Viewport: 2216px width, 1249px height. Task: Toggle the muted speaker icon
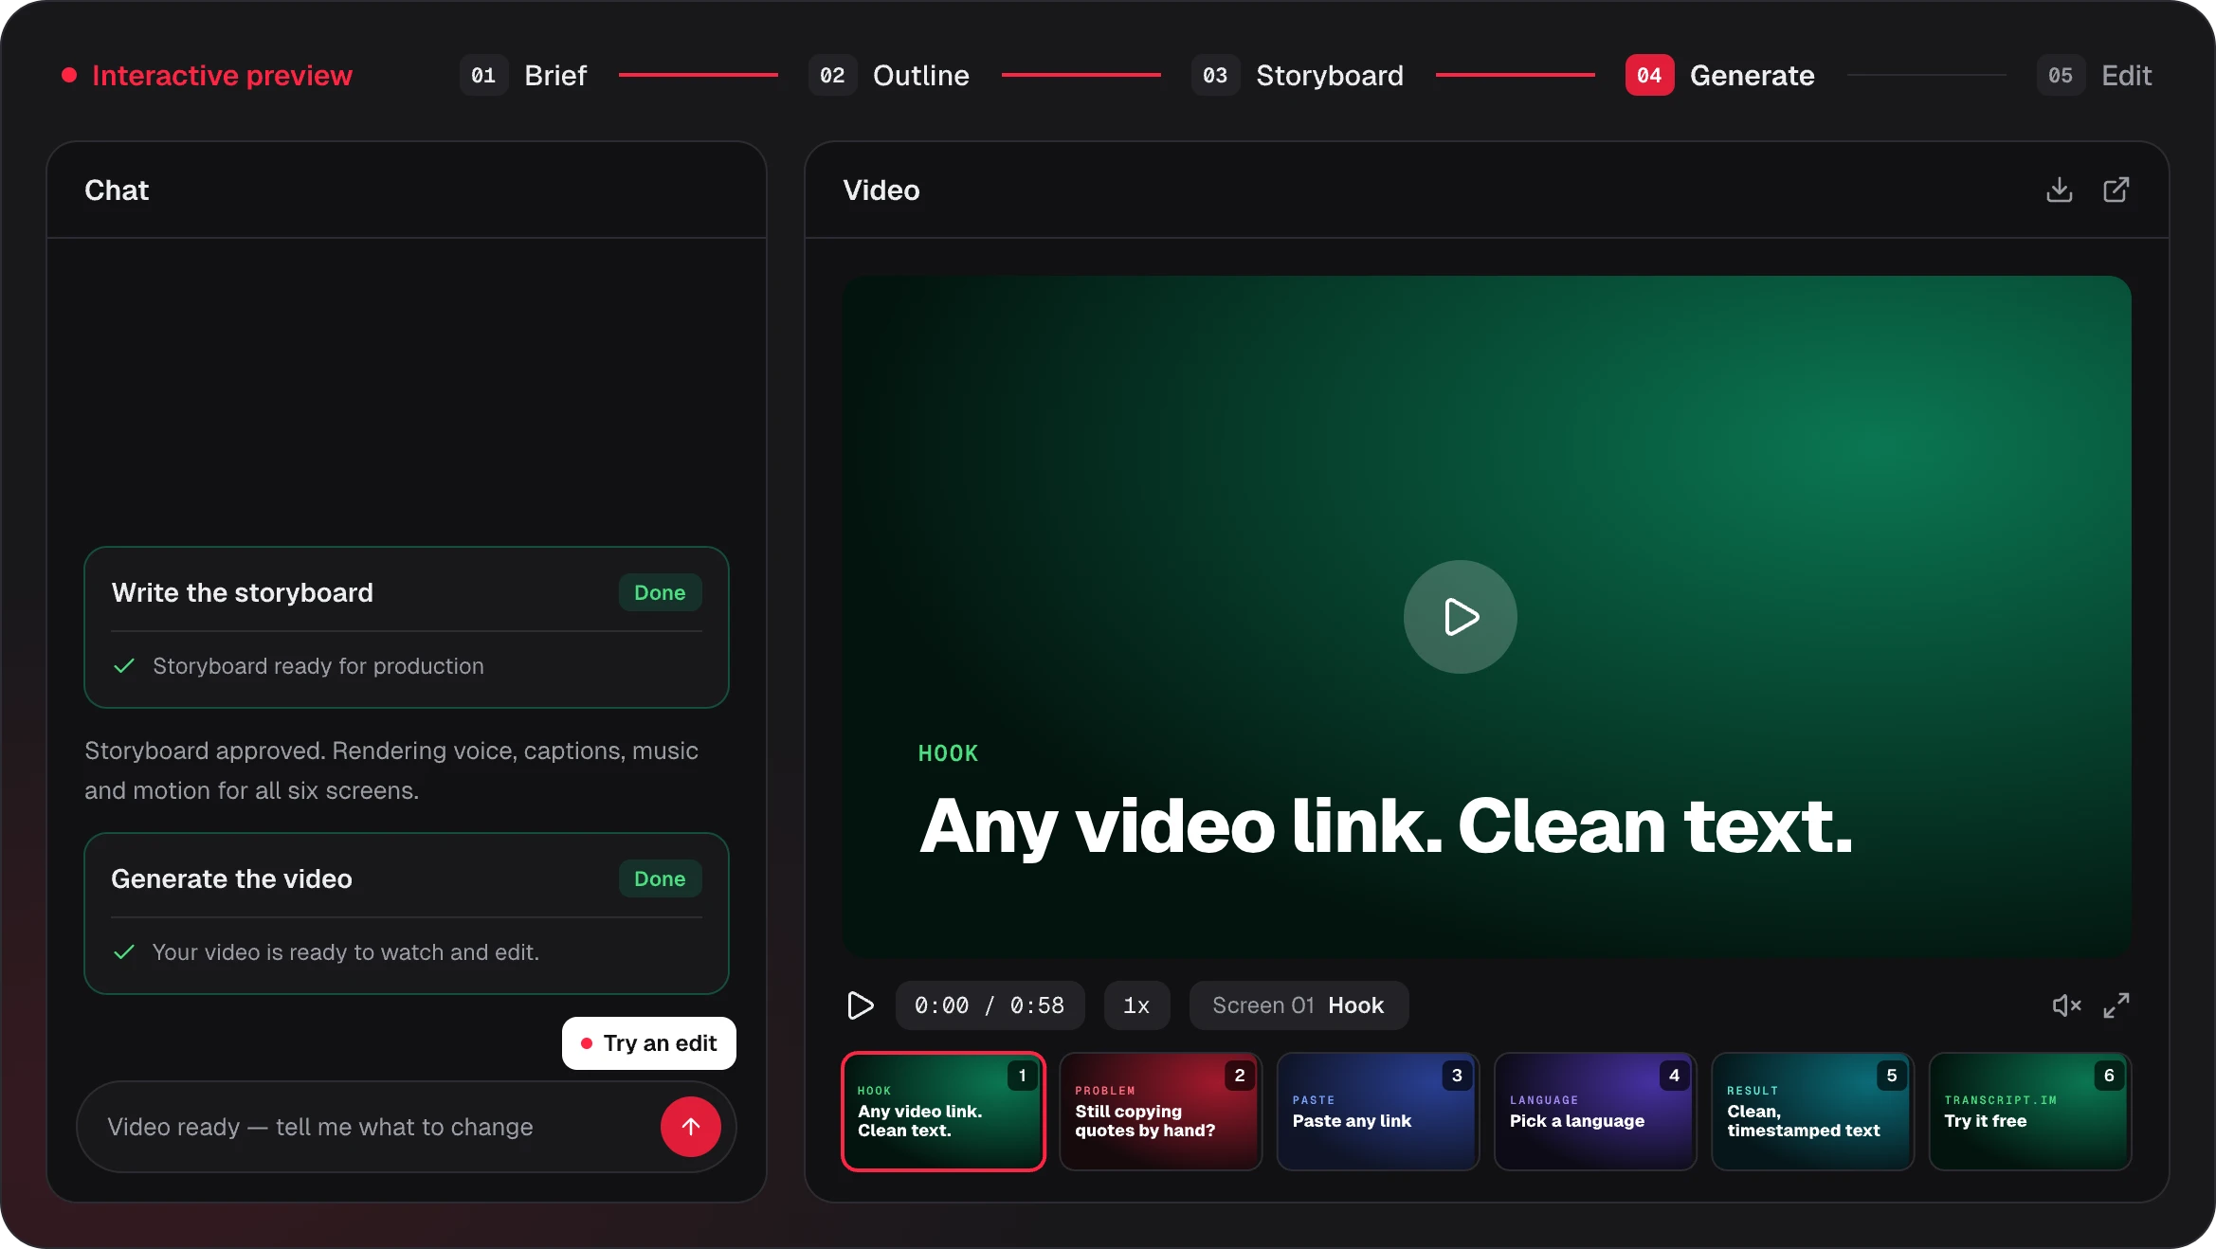click(x=2066, y=1005)
